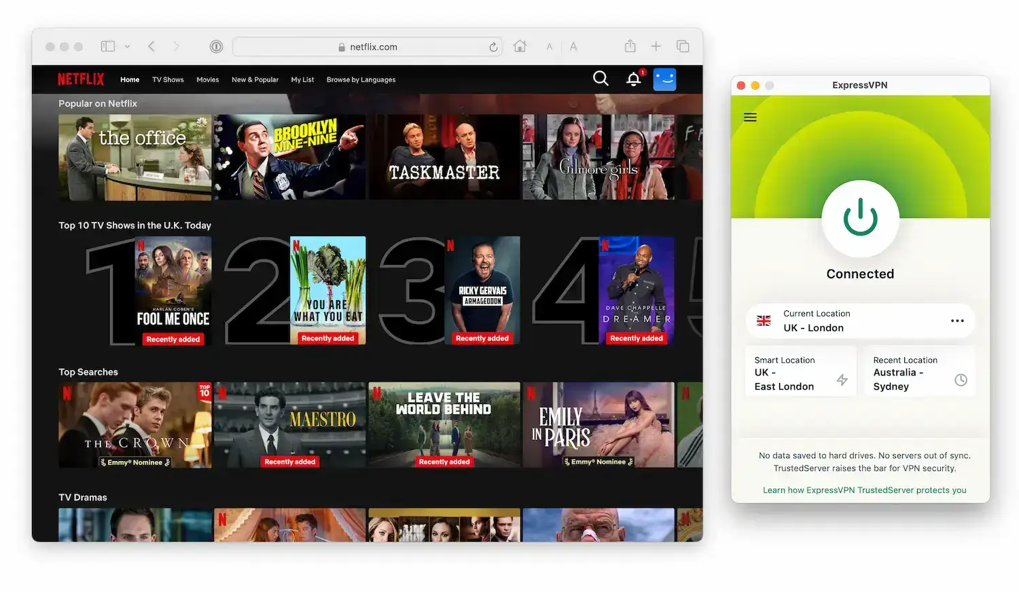This screenshot has width=1019, height=592.
Task: Show Safari tab overview
Action: (x=683, y=46)
